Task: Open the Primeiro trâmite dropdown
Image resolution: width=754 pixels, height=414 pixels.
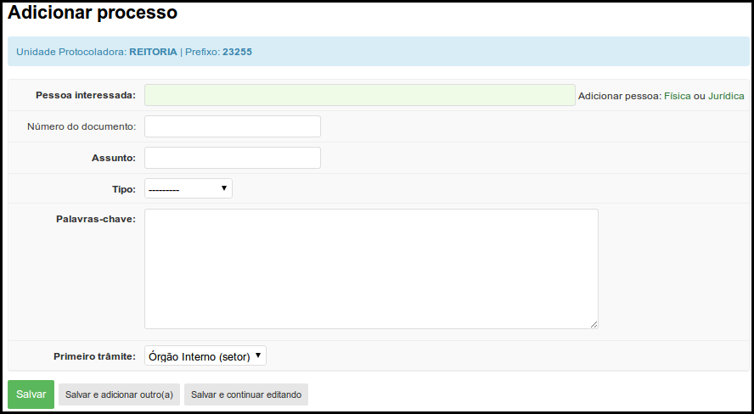Action: pos(205,355)
